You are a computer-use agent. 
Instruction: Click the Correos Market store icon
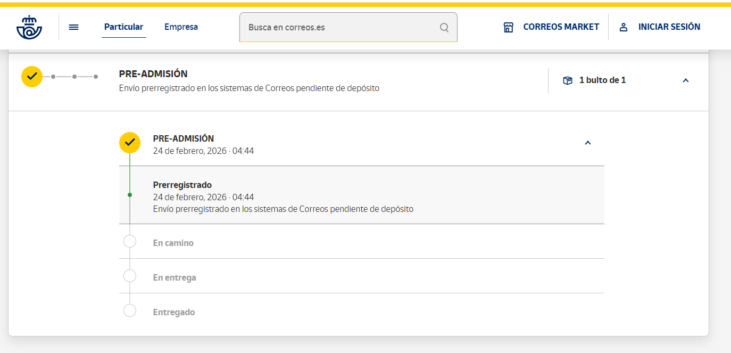tap(509, 27)
